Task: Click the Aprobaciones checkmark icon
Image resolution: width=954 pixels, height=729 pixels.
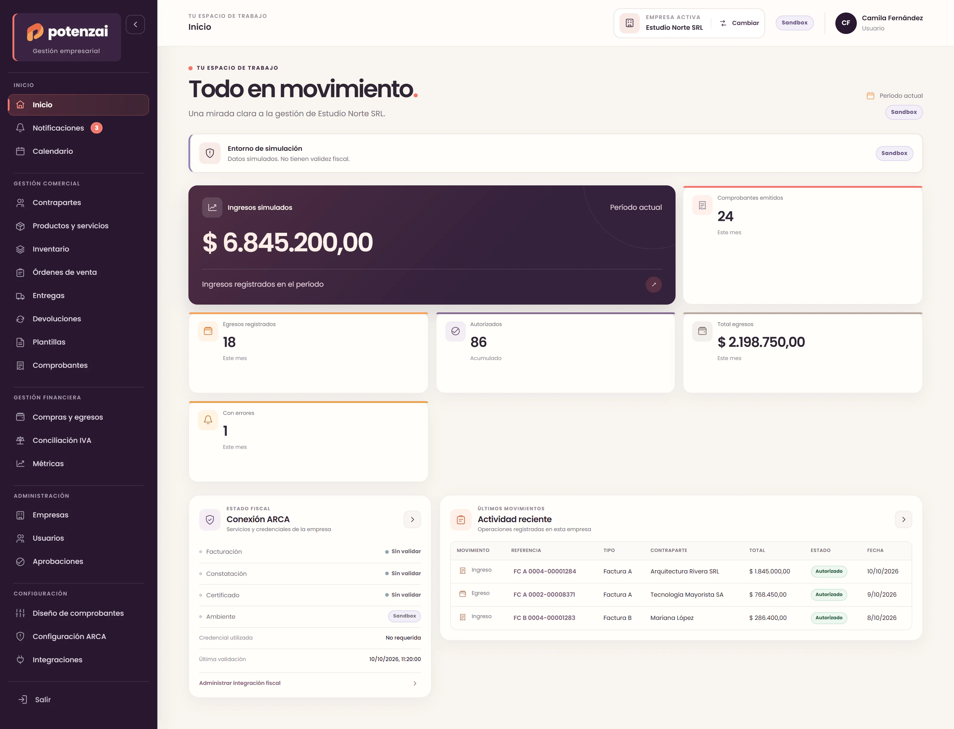Action: pyautogui.click(x=20, y=562)
